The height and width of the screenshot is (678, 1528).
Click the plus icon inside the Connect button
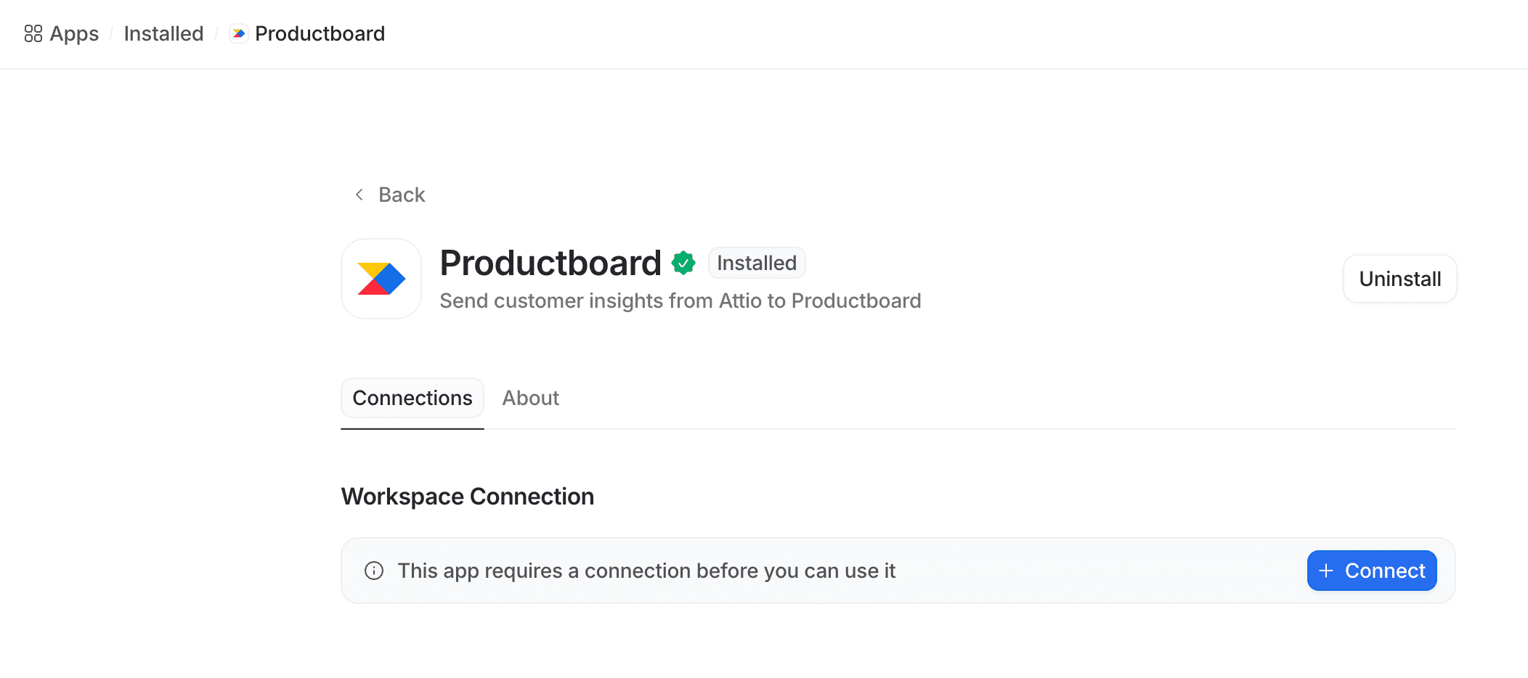tap(1326, 571)
